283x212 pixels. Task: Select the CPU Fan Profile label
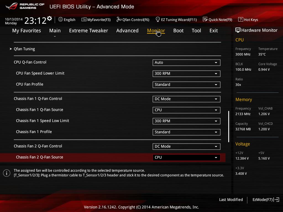pos(30,84)
